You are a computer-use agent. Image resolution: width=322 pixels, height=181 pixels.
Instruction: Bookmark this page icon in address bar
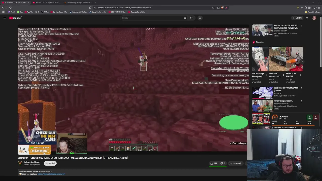pos(90,8)
